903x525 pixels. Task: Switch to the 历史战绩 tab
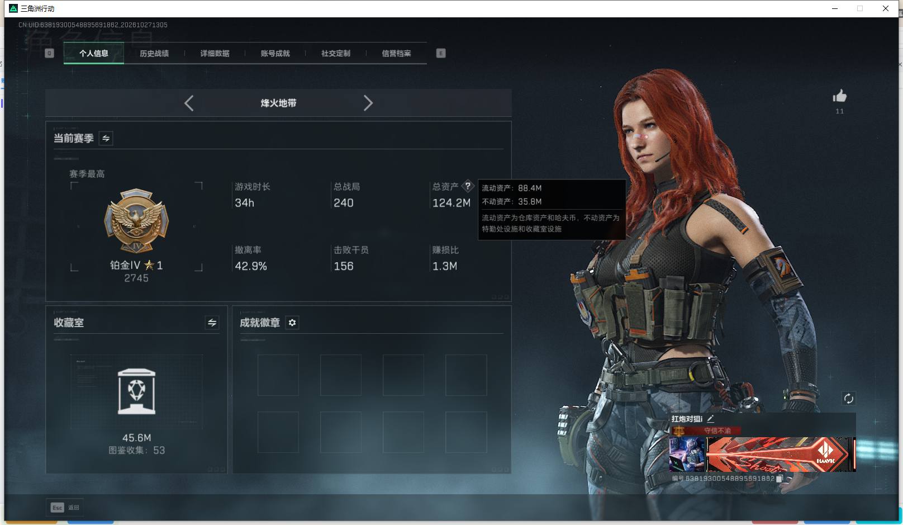pos(154,54)
